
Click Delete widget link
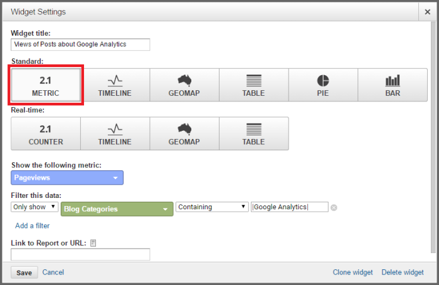[x=403, y=272]
